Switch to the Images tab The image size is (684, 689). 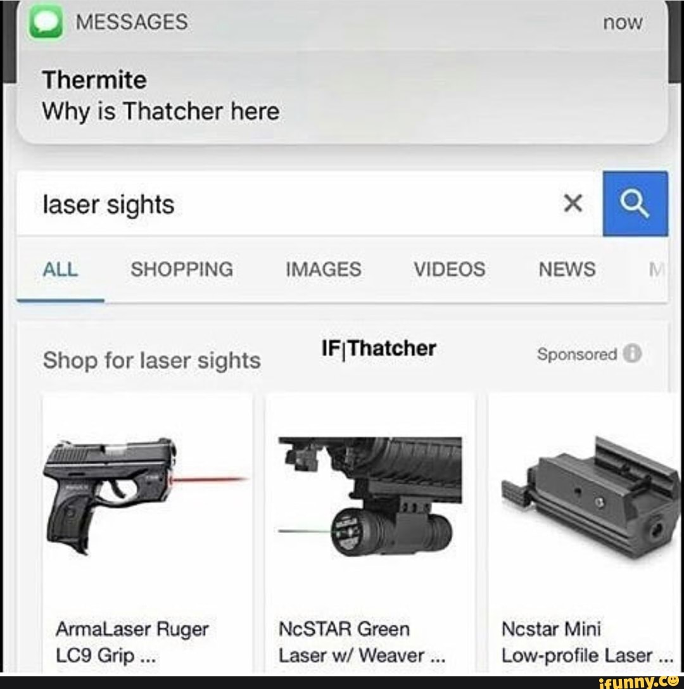324,269
